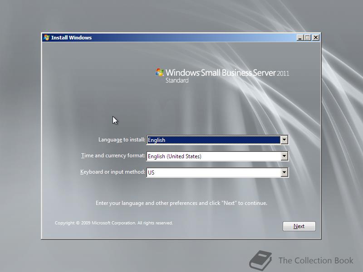Click "Enter your language and other preferences" instruction
The image size is (363, 272).
coord(181,203)
